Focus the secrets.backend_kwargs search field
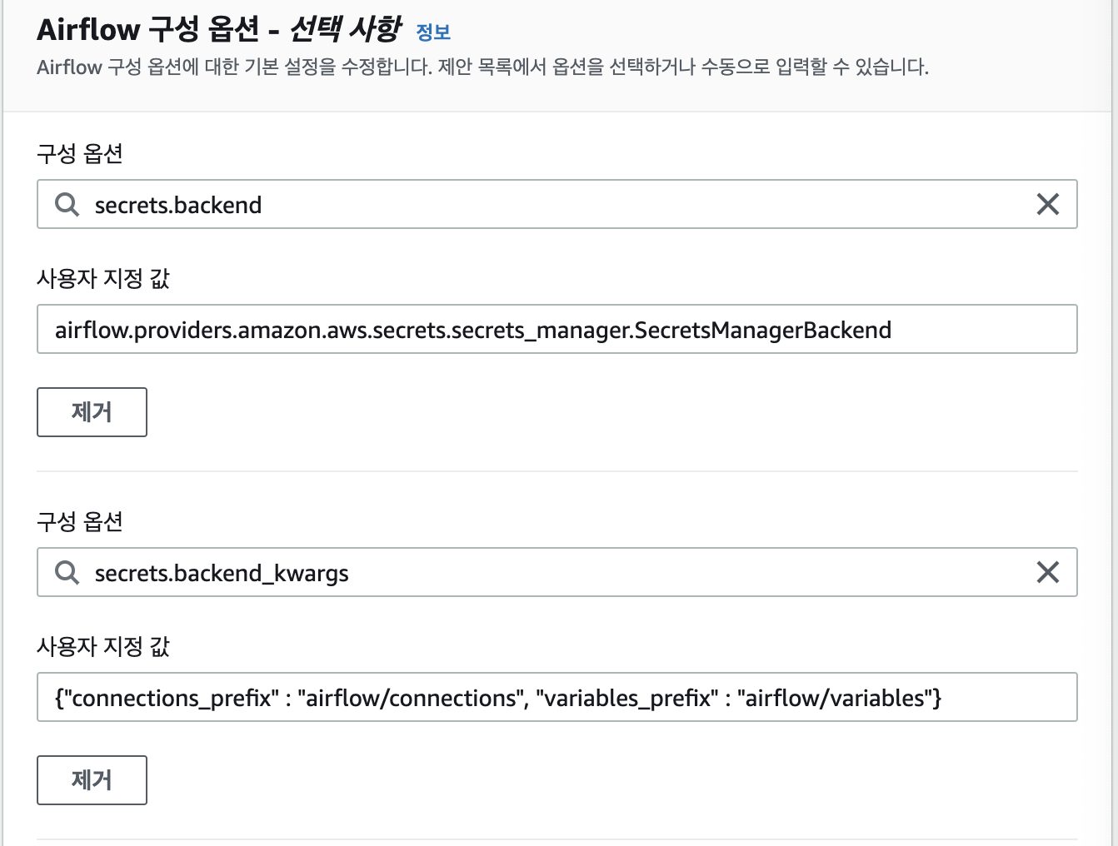The image size is (1118, 846). (x=557, y=572)
